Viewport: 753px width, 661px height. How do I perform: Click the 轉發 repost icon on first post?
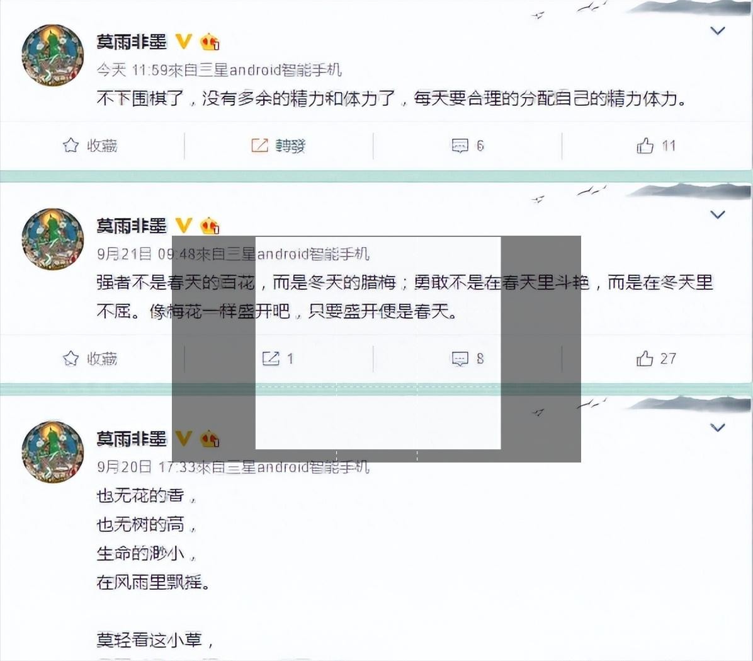[x=259, y=145]
